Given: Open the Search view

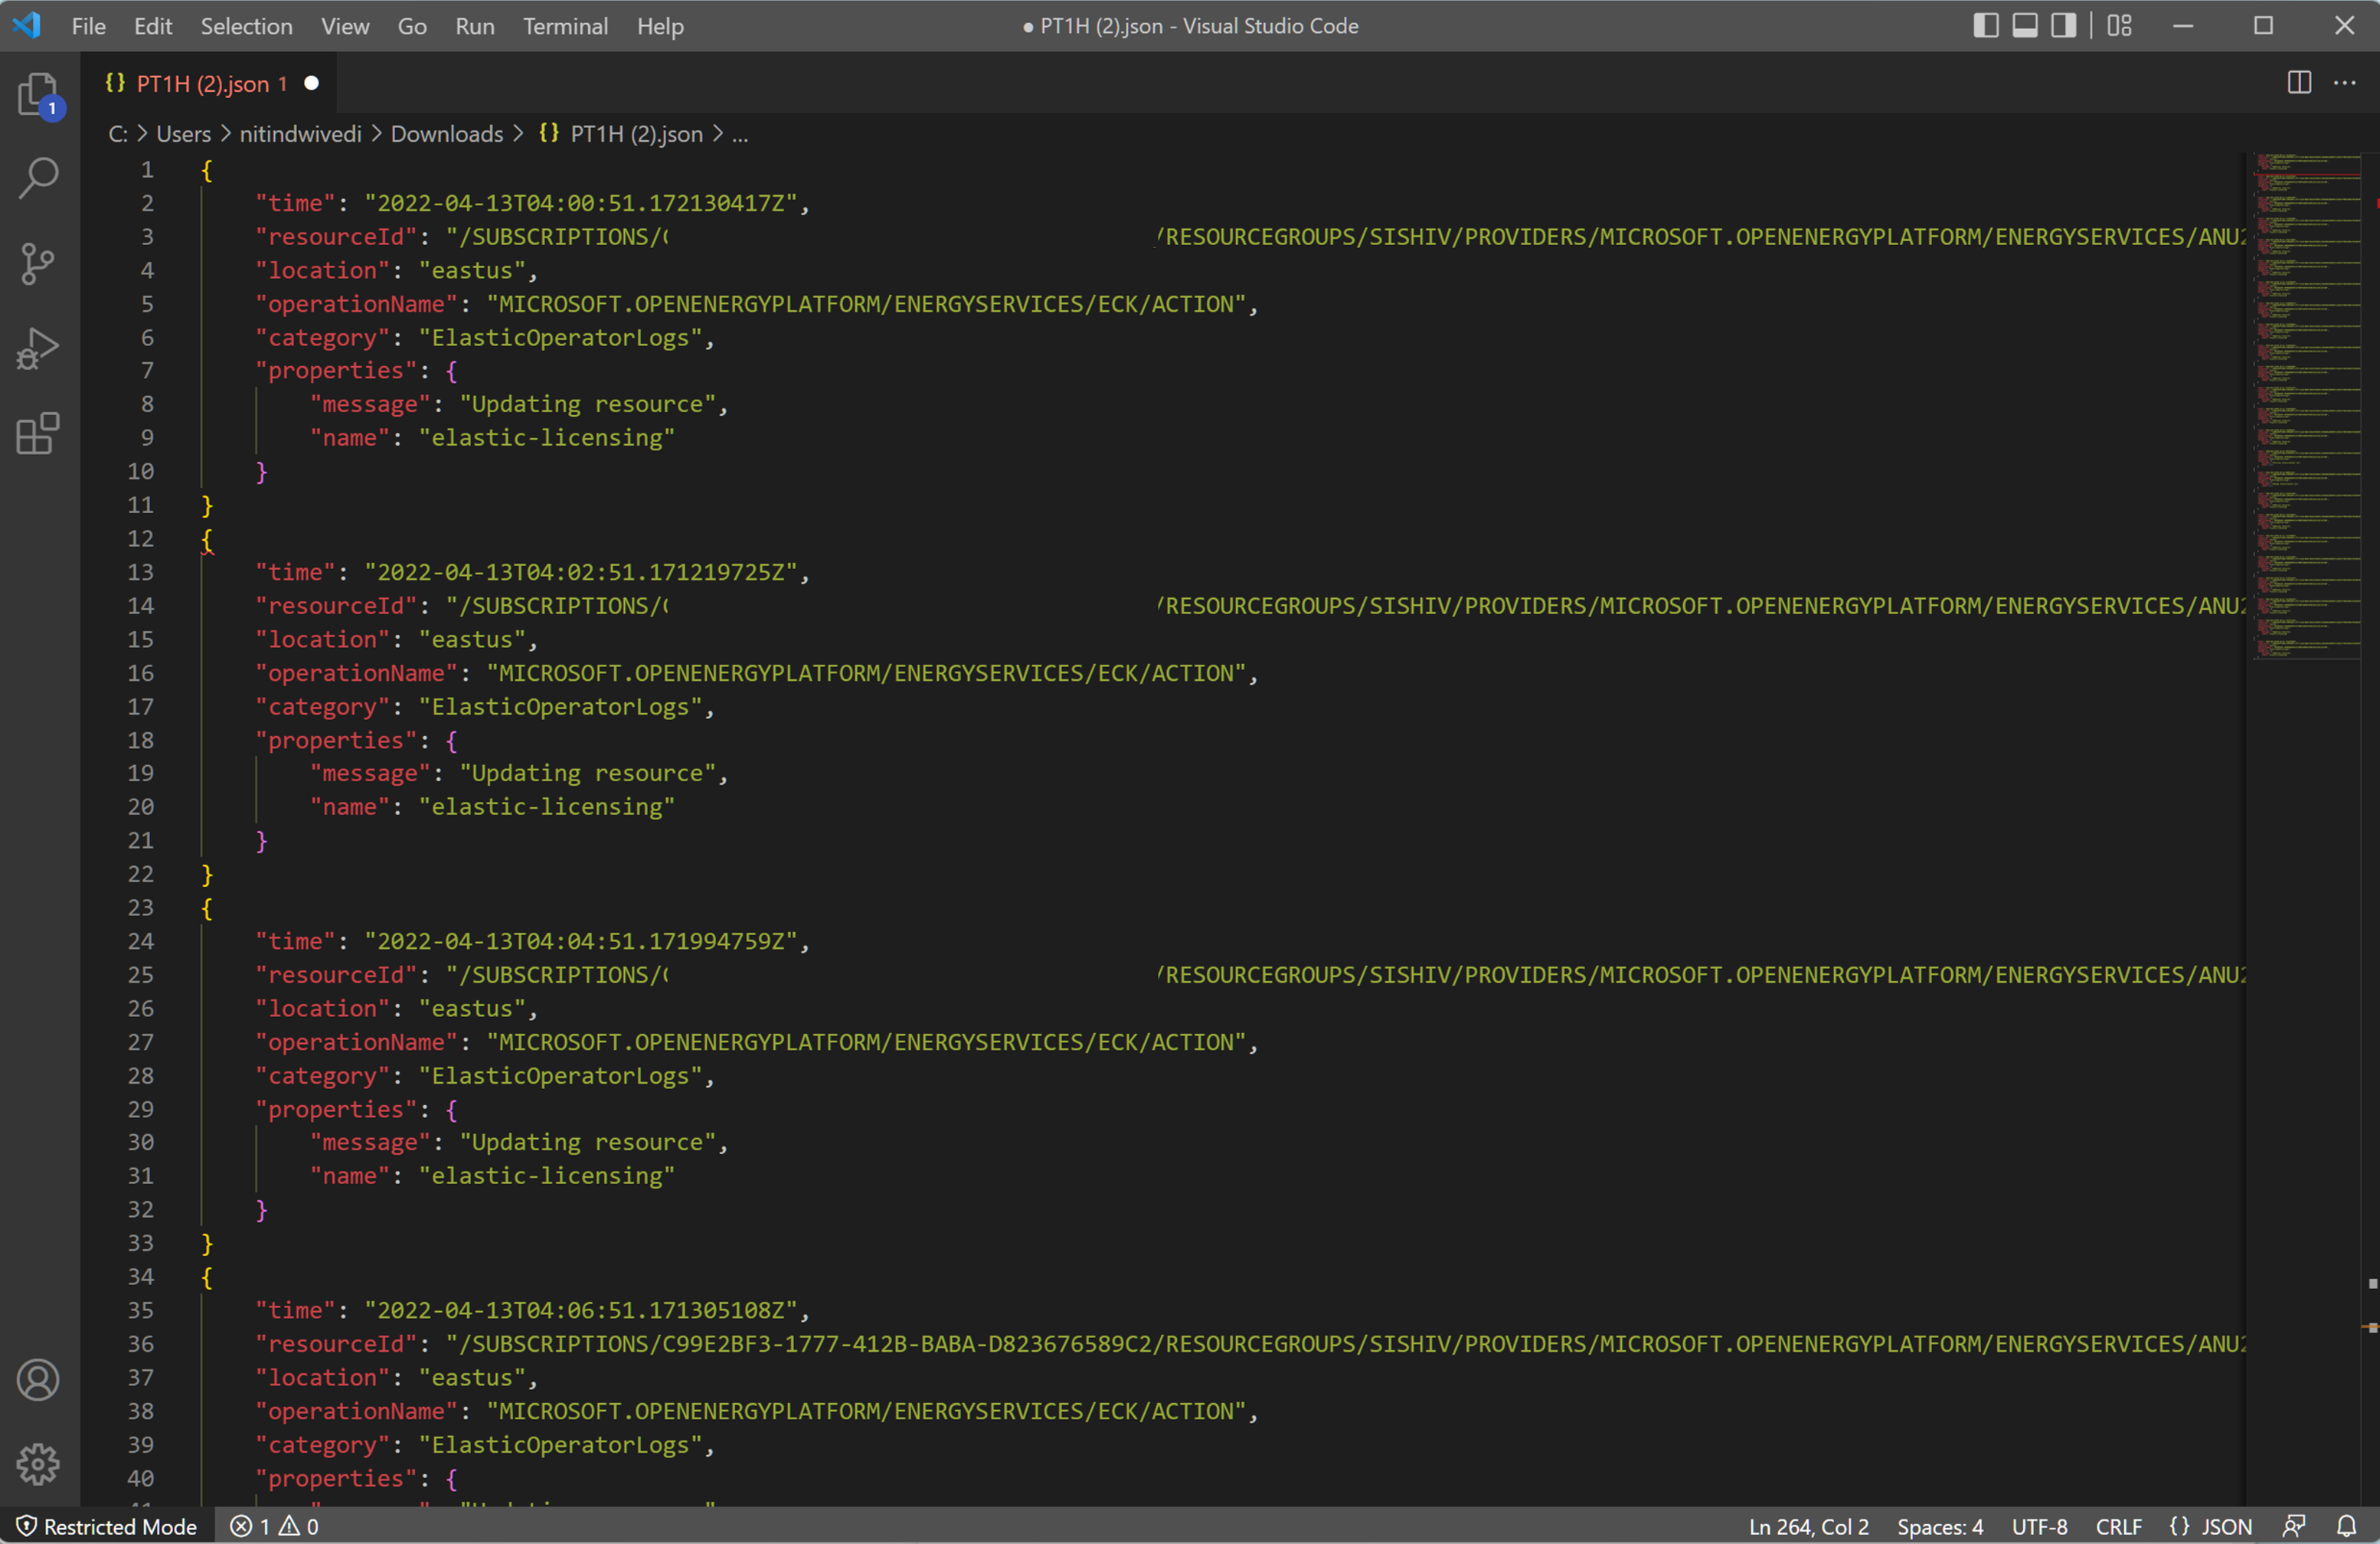Looking at the screenshot, I should pyautogui.click(x=38, y=177).
